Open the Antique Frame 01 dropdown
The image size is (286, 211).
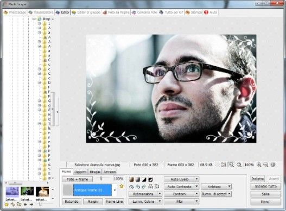tap(115, 190)
